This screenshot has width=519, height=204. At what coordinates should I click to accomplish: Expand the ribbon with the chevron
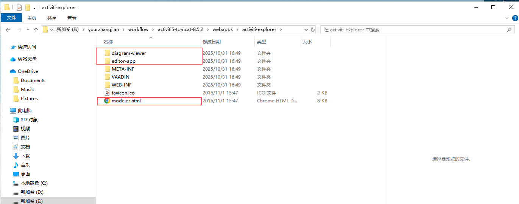click(507, 18)
